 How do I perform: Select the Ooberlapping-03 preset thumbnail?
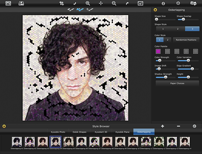click(43, 142)
